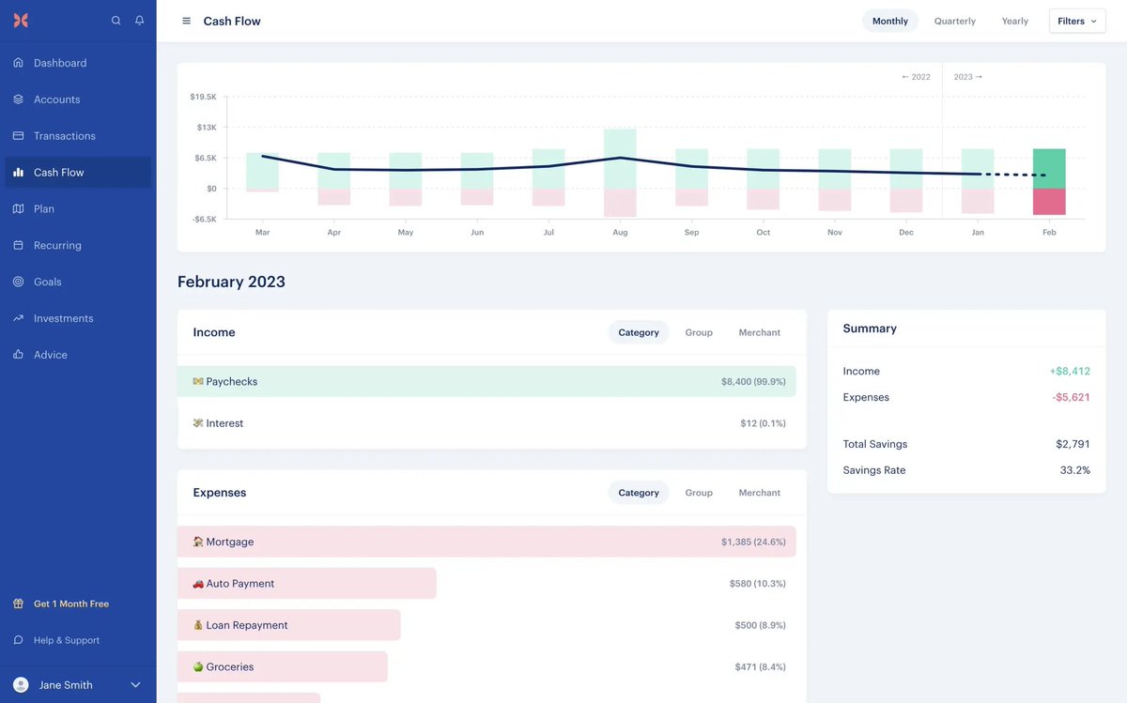The image size is (1127, 703).
Task: Open Transactions in sidebar
Action: (x=78, y=136)
